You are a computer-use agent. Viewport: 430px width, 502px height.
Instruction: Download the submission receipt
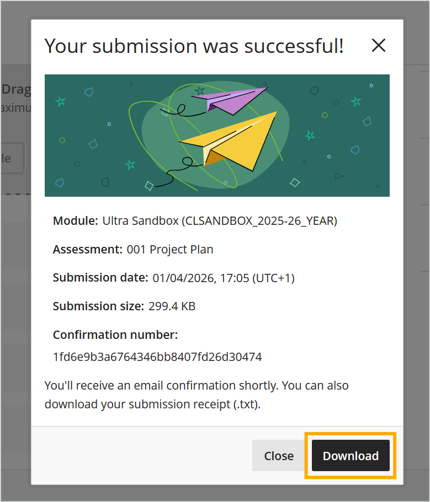coord(351,456)
